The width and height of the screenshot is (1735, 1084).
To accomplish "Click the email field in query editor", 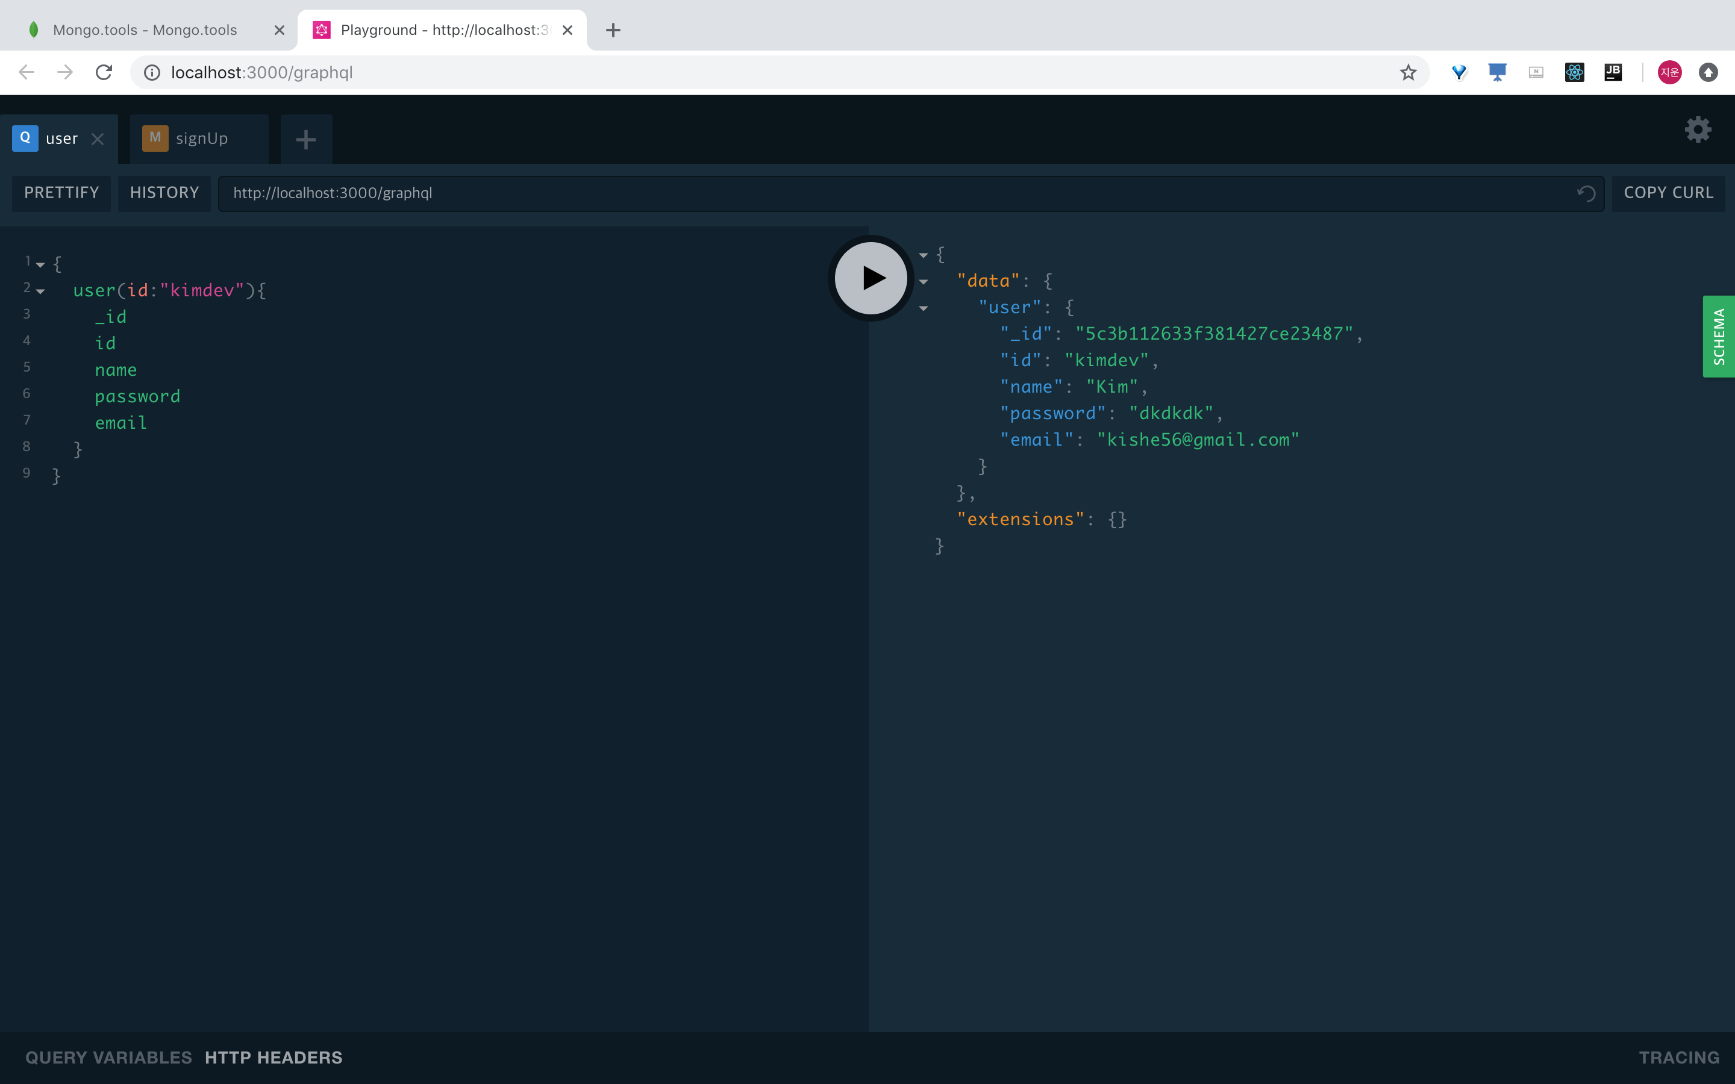I will pos(121,423).
